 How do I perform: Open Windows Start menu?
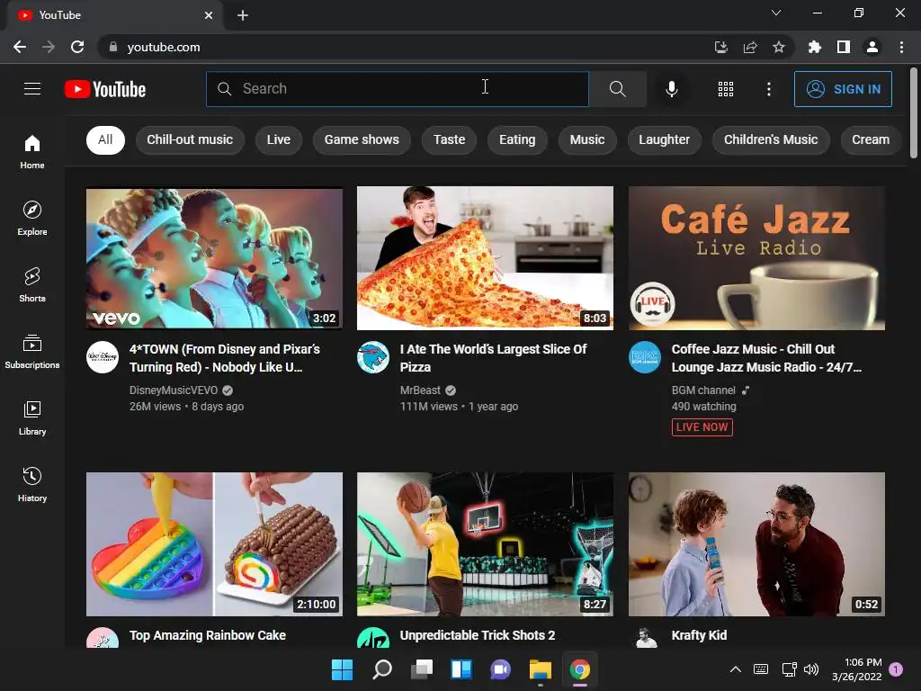(342, 669)
